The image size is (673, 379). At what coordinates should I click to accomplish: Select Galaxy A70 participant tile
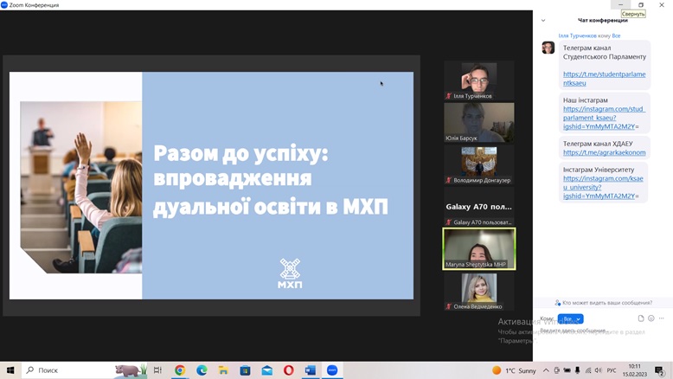tap(479, 207)
